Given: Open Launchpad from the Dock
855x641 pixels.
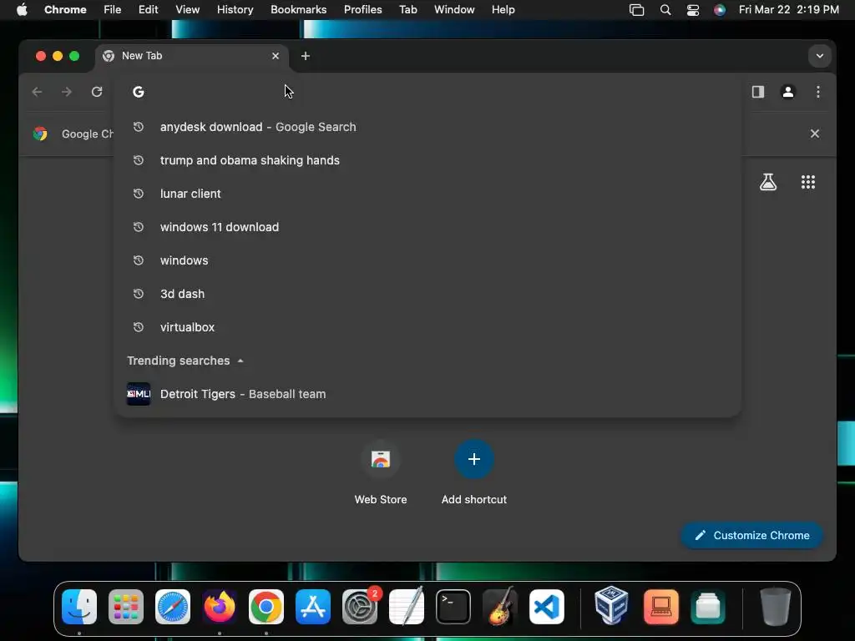Looking at the screenshot, I should 126,607.
